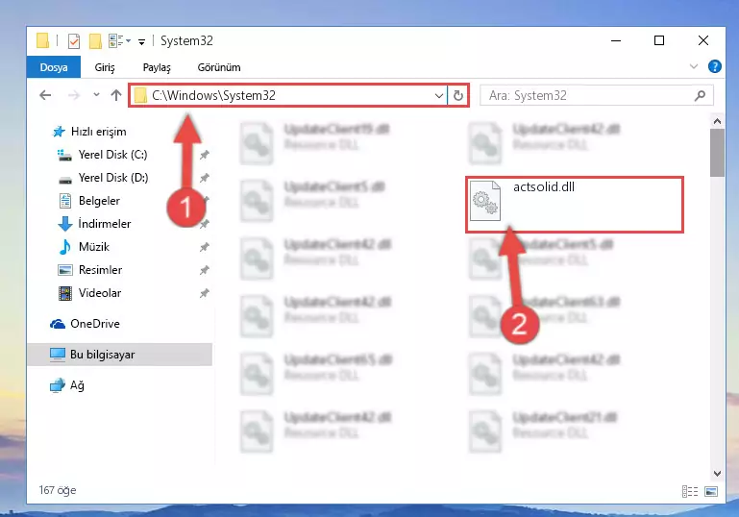The width and height of the screenshot is (739, 517).
Task: Switch to the large icons view layout
Action: [x=711, y=492]
